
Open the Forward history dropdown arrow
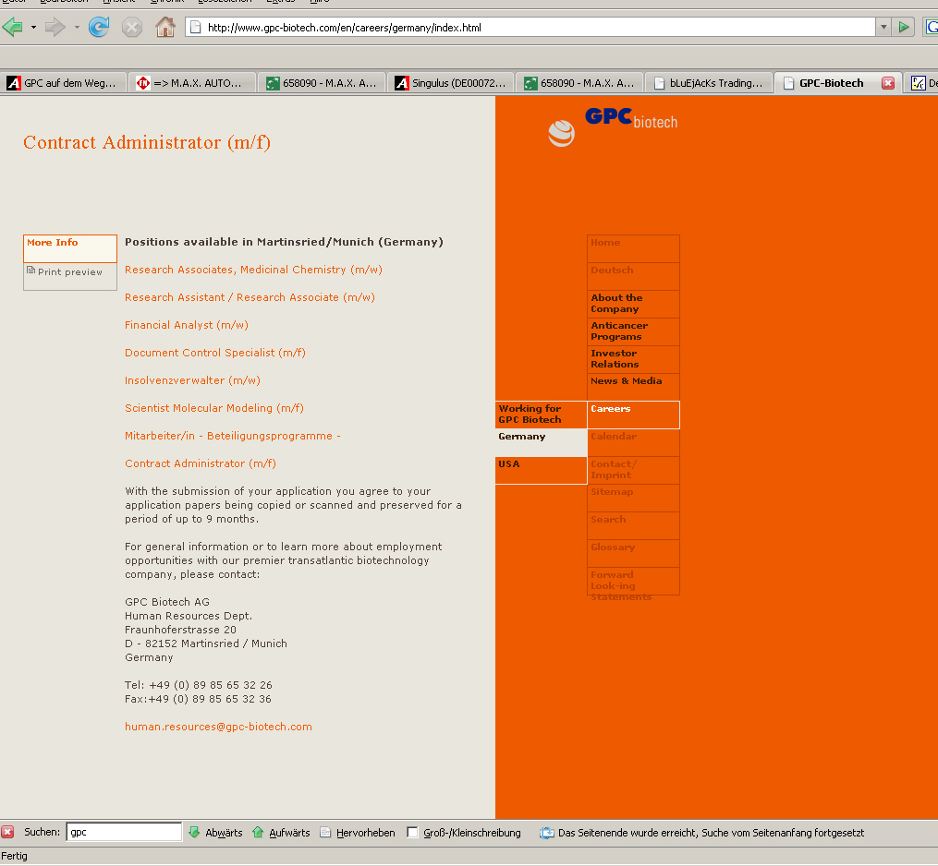[x=77, y=27]
